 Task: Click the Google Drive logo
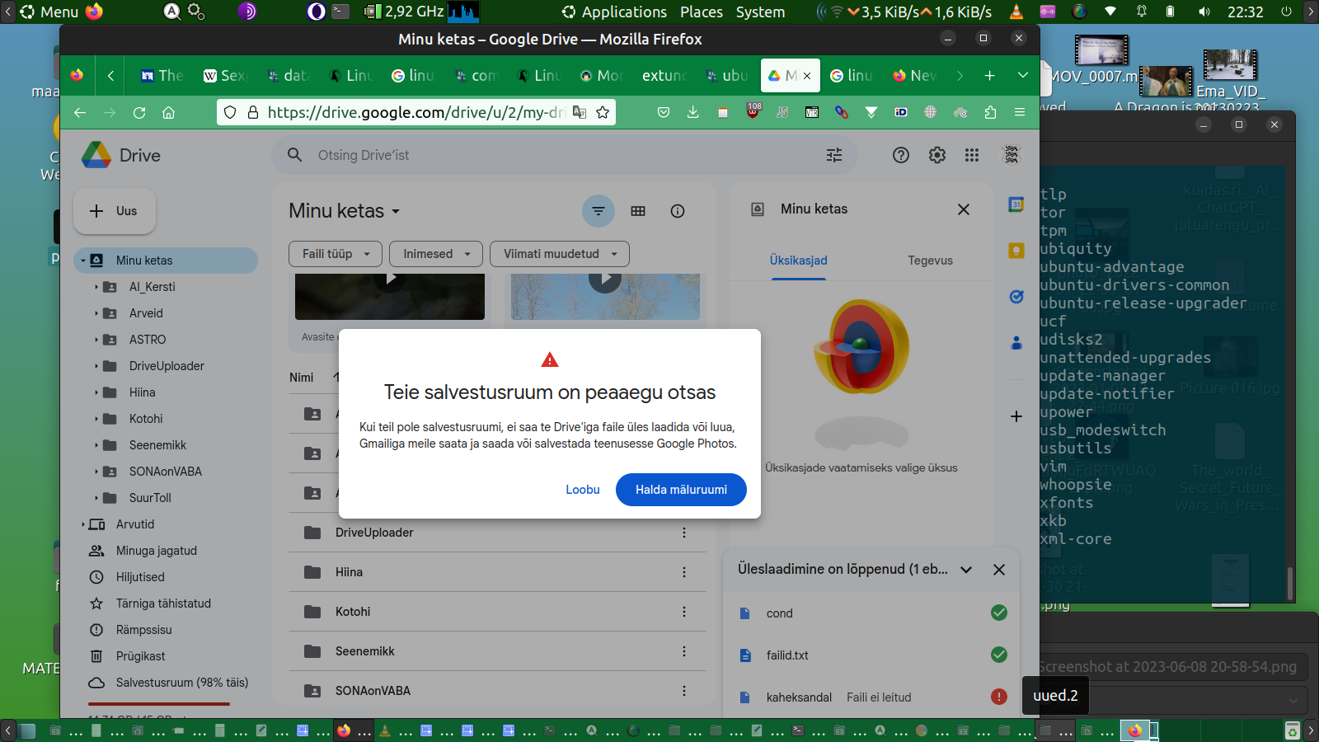click(96, 155)
